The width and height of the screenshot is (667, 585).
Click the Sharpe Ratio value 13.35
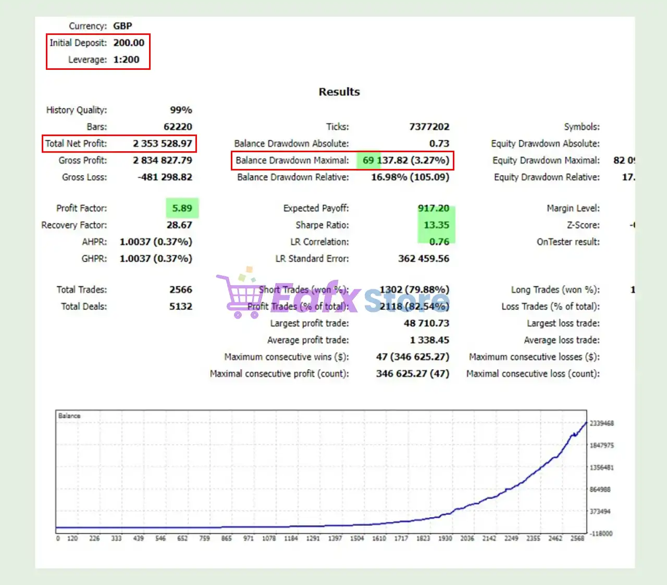pyautogui.click(x=436, y=225)
